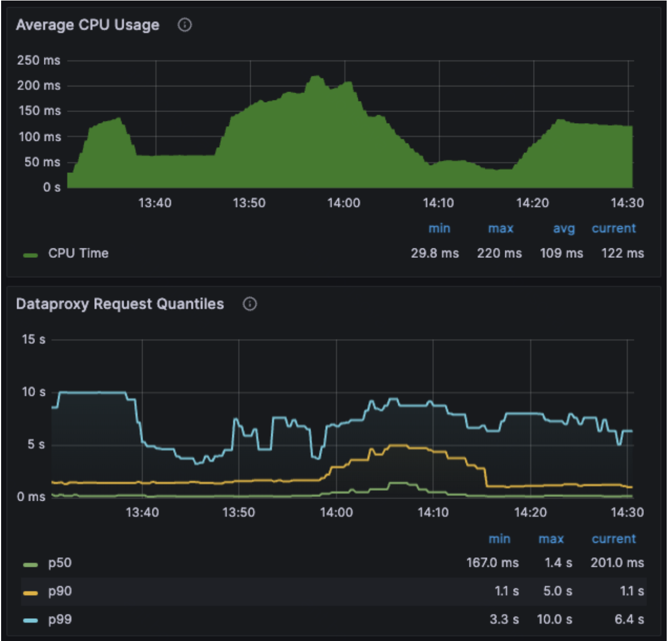The height and width of the screenshot is (641, 670).
Task: Open Average CPU Usage panel title menu
Action: [88, 25]
